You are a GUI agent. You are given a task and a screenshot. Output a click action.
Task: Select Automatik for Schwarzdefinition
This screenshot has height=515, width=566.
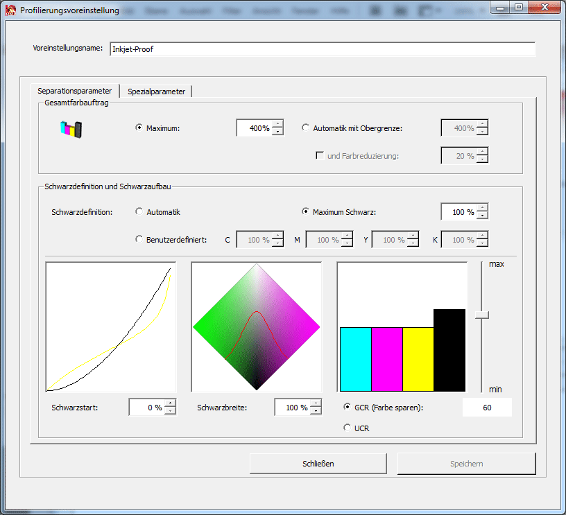tap(139, 212)
